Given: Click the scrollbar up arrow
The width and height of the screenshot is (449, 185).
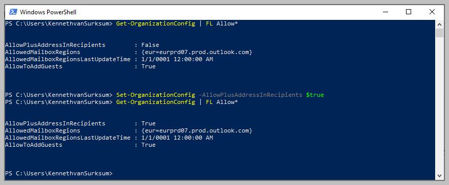Looking at the screenshot, I should (x=439, y=24).
